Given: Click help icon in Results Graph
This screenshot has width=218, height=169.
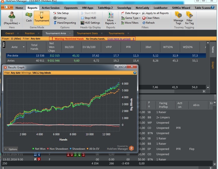Looking at the screenshot, I should tap(135, 73).
